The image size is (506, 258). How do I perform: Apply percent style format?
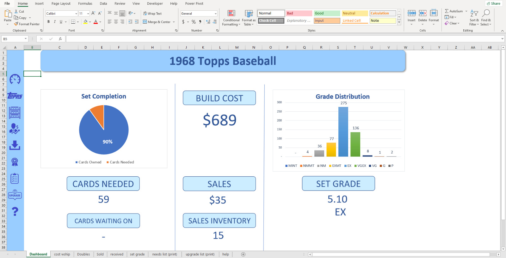click(x=194, y=22)
